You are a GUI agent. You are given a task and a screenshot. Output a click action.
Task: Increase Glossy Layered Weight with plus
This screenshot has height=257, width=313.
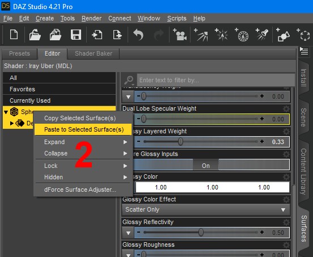262,142
